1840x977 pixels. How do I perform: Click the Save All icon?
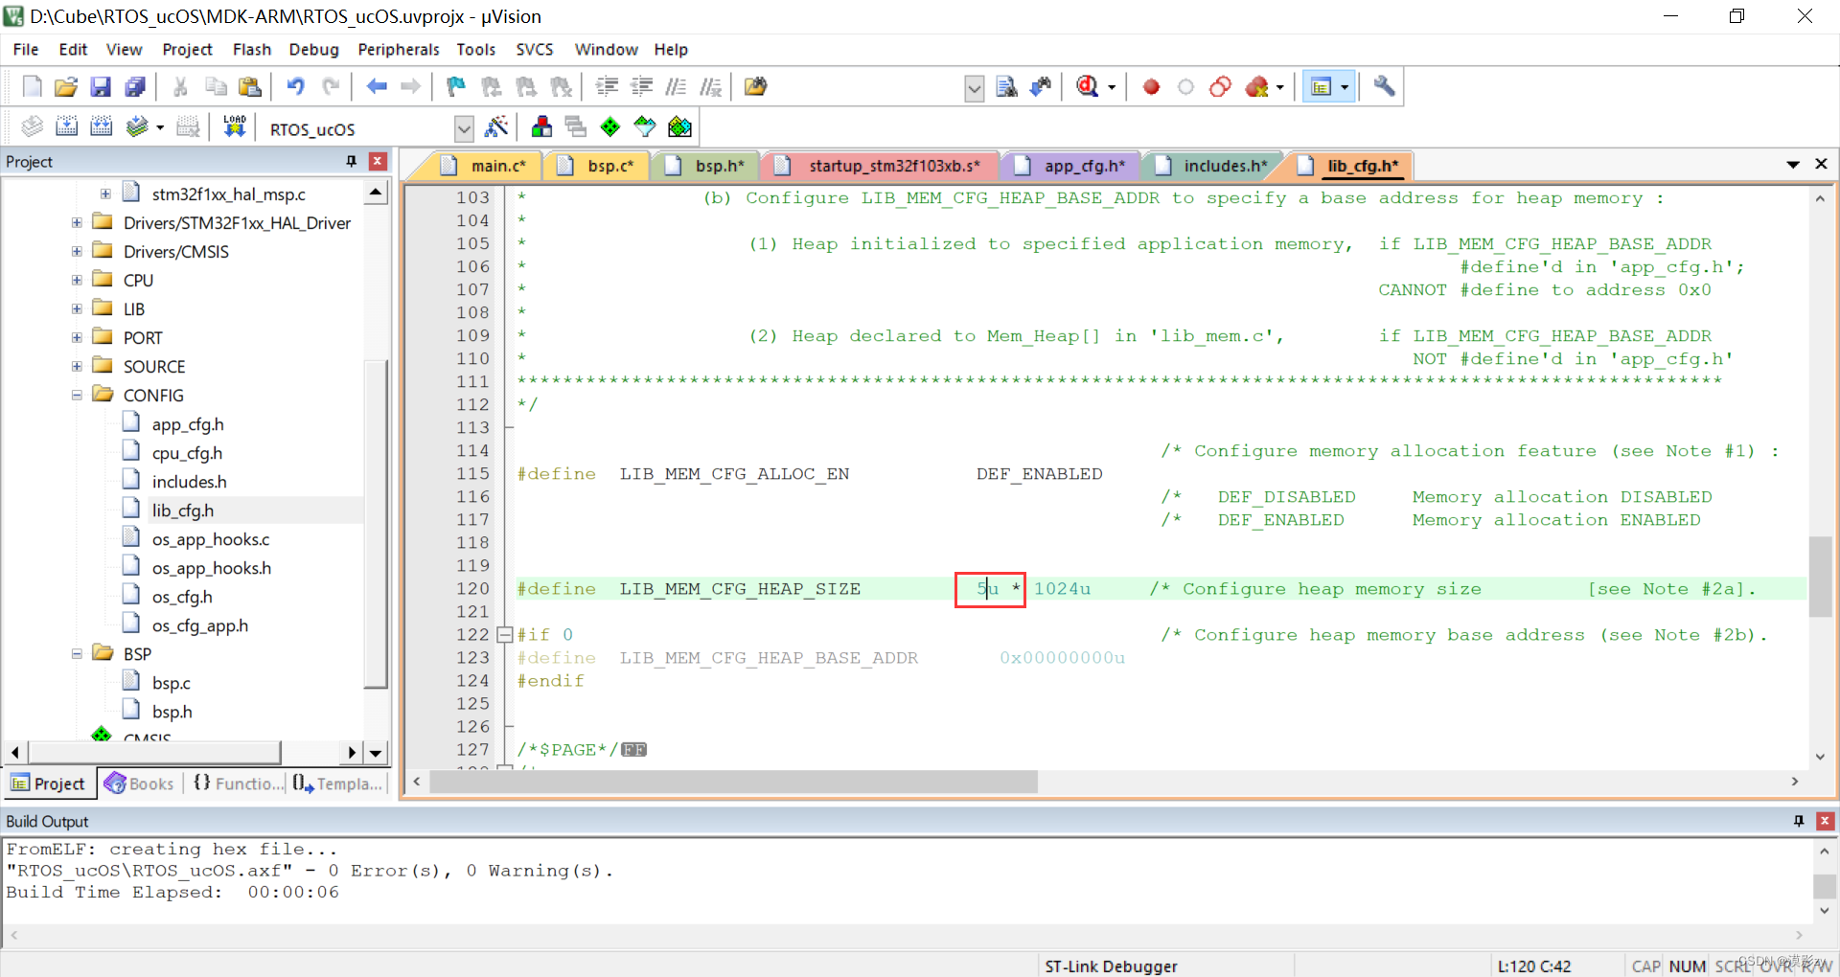click(x=135, y=87)
